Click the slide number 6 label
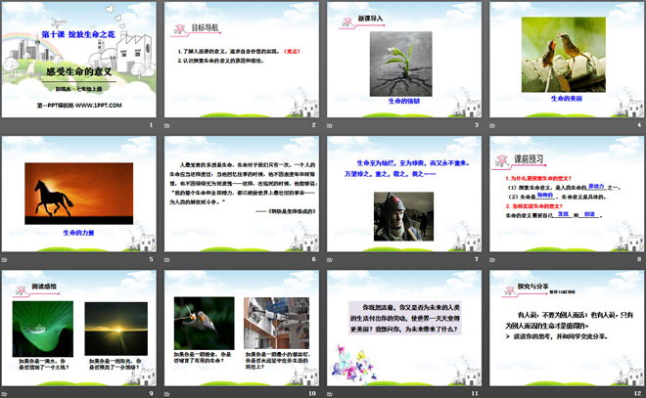The height and width of the screenshot is (398, 646). [314, 259]
